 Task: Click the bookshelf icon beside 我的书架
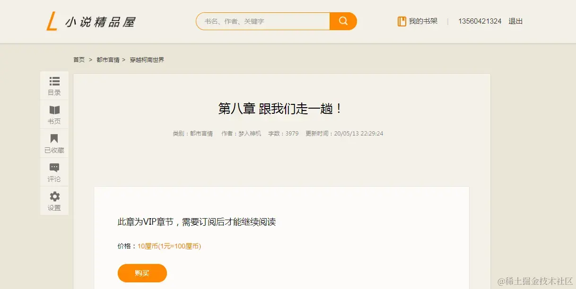click(x=402, y=21)
